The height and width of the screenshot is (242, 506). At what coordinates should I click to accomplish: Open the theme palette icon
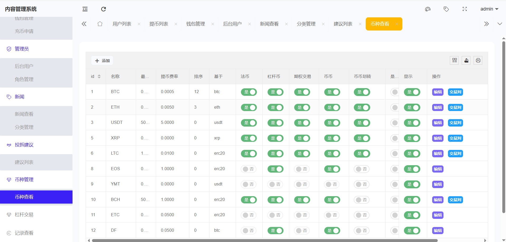[x=428, y=9]
